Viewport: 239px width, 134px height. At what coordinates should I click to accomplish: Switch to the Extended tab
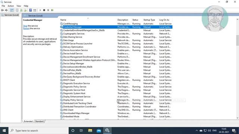pyautogui.click(x=28, y=121)
